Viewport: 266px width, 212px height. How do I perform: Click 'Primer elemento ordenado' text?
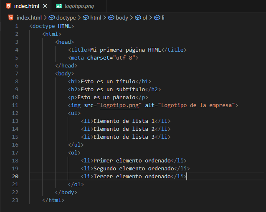coord(132,161)
